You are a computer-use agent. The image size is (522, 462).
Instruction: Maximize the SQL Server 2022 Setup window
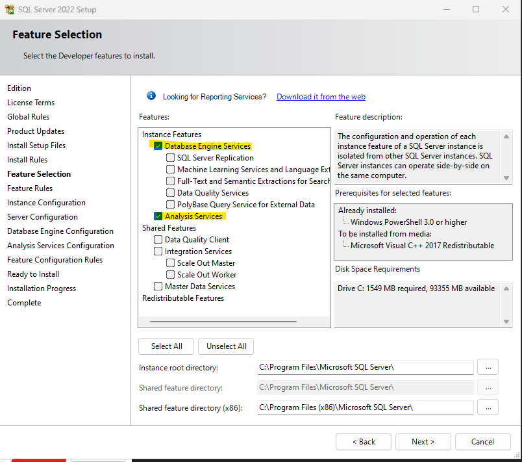pyautogui.click(x=476, y=9)
